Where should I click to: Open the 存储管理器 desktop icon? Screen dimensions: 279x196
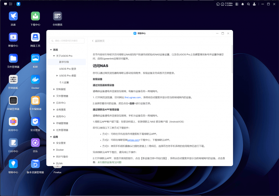(13, 101)
